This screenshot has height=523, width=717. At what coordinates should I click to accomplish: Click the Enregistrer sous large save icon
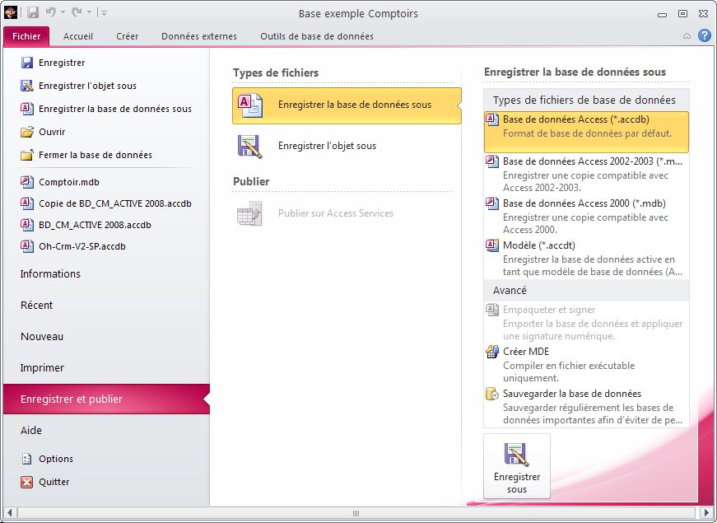517,466
